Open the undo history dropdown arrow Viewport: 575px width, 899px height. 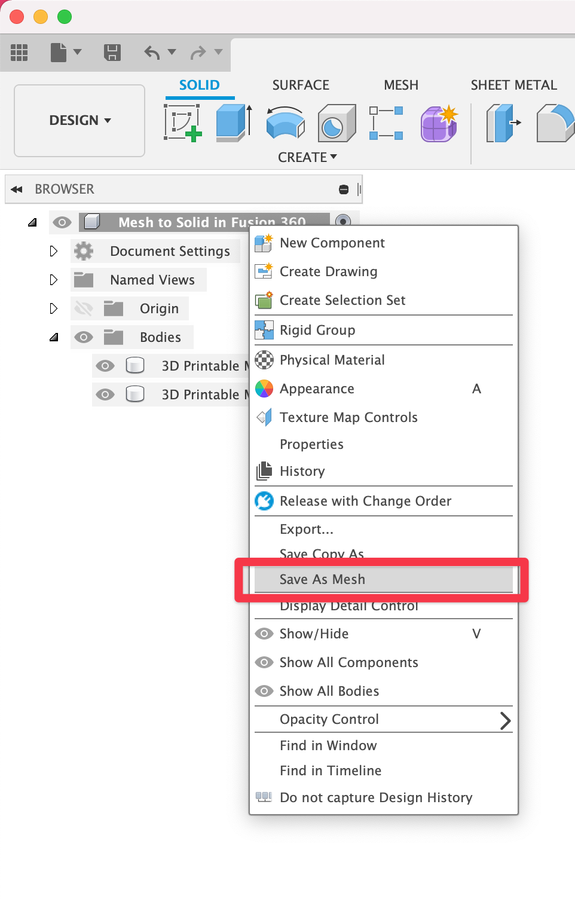click(172, 52)
